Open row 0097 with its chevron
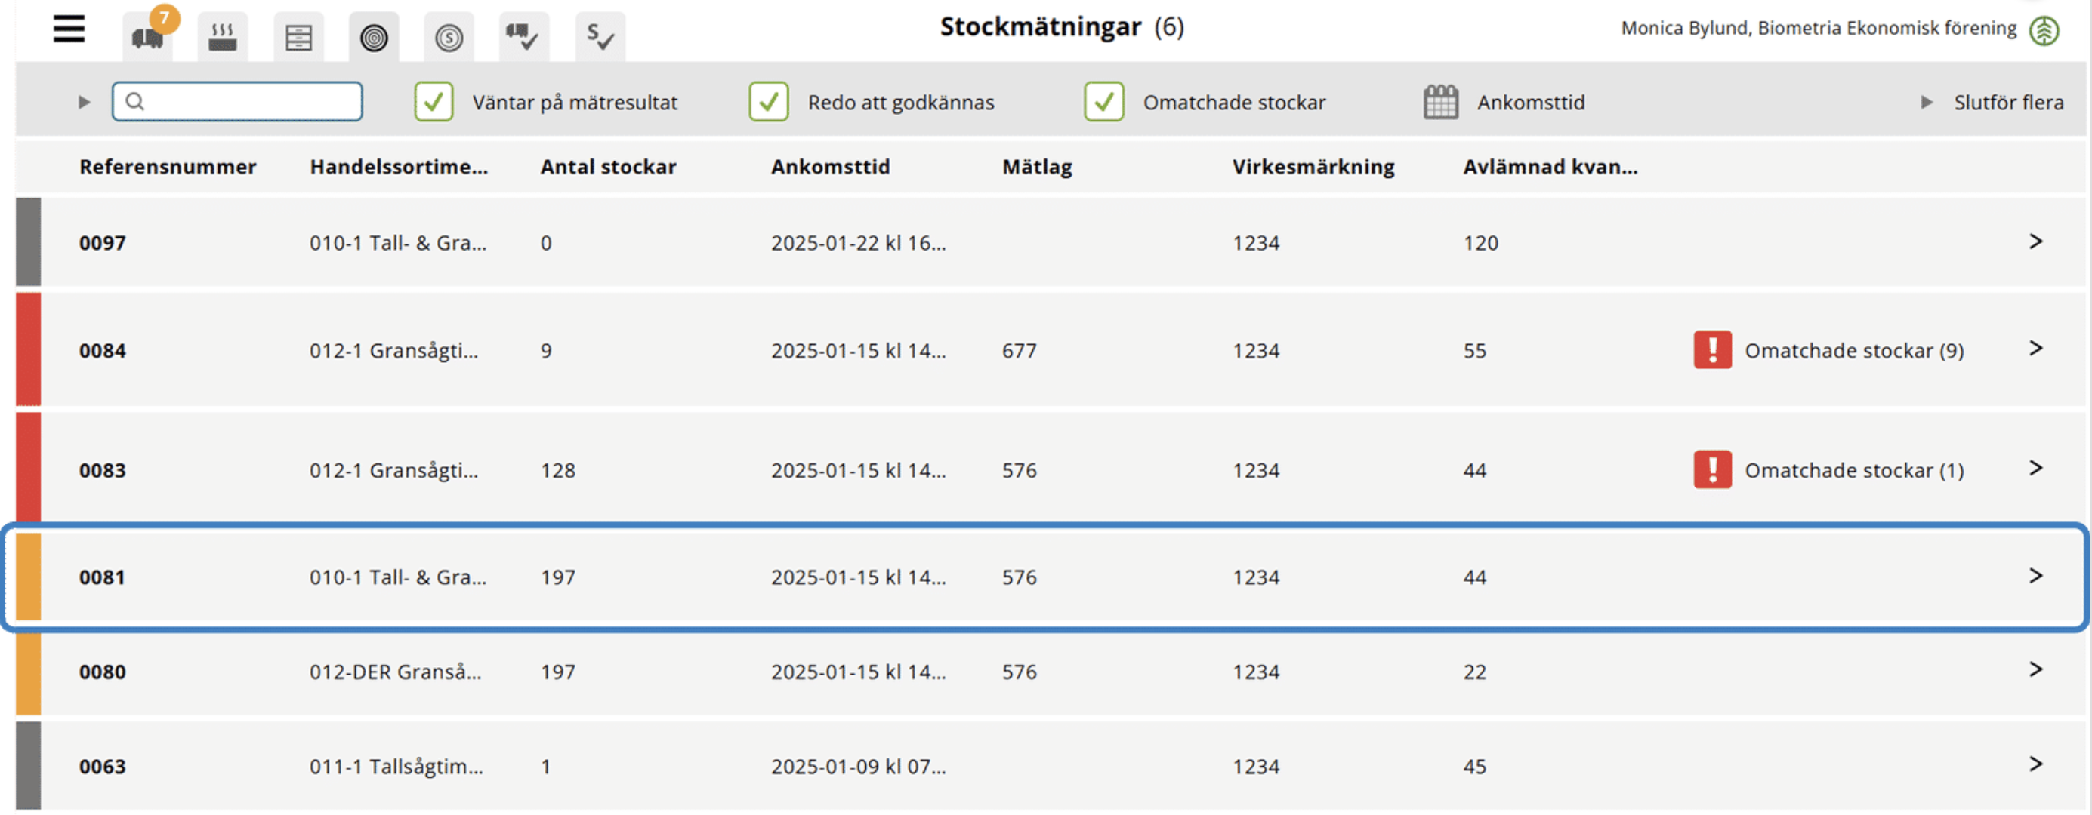Screen dimensions: 2092x815 (2035, 242)
